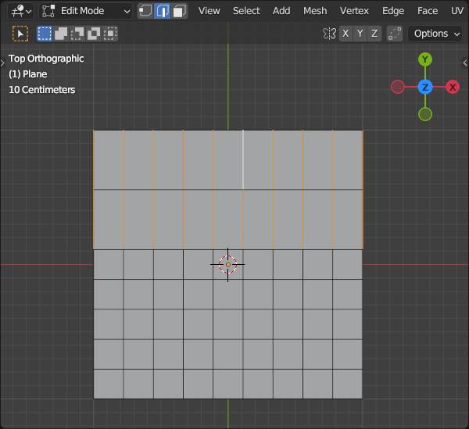Toggle auto merge vertices icon
Viewport: 469px width, 429px height.
(x=395, y=34)
